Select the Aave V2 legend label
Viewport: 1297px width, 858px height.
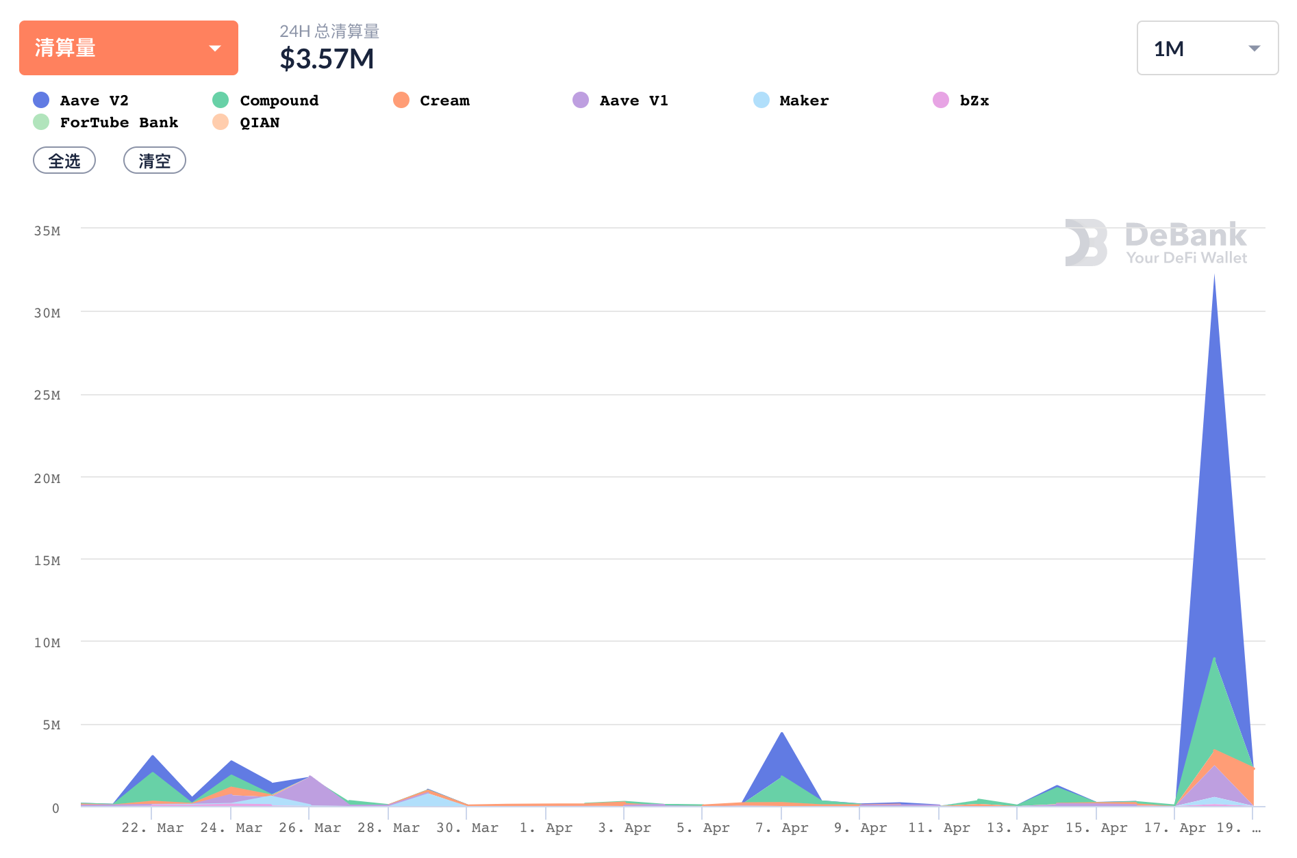(x=94, y=100)
